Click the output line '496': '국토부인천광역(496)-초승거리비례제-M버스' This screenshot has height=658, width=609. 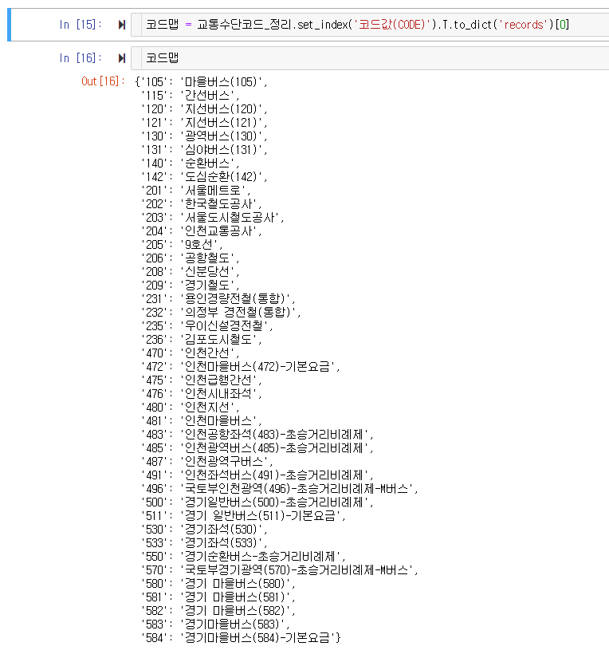(279, 489)
